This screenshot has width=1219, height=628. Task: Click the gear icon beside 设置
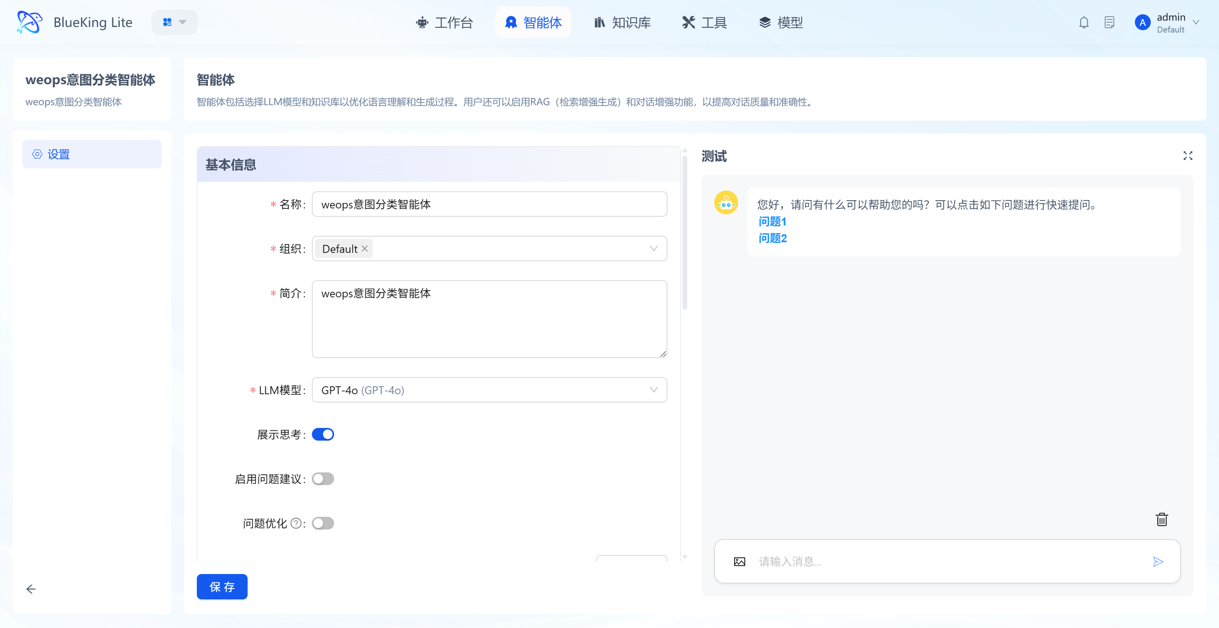click(37, 154)
